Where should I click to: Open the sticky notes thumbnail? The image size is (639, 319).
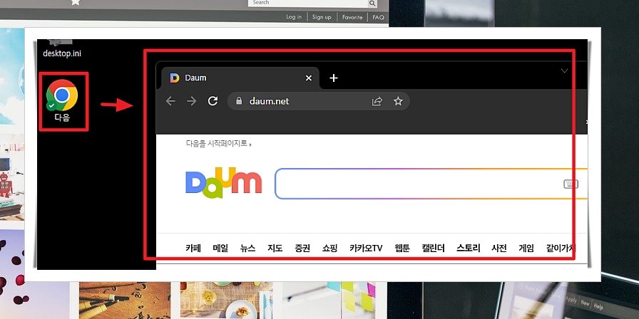click(x=329, y=300)
